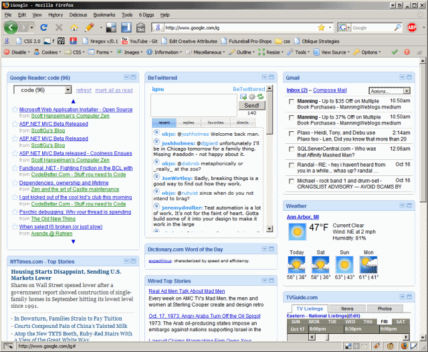The image size is (428, 352).
Task: Star the Psychic debugging reader item
Action: (15, 212)
